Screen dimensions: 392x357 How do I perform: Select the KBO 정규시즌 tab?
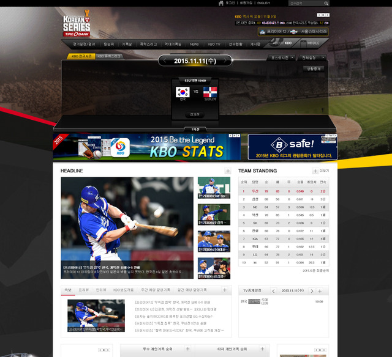tap(81, 56)
